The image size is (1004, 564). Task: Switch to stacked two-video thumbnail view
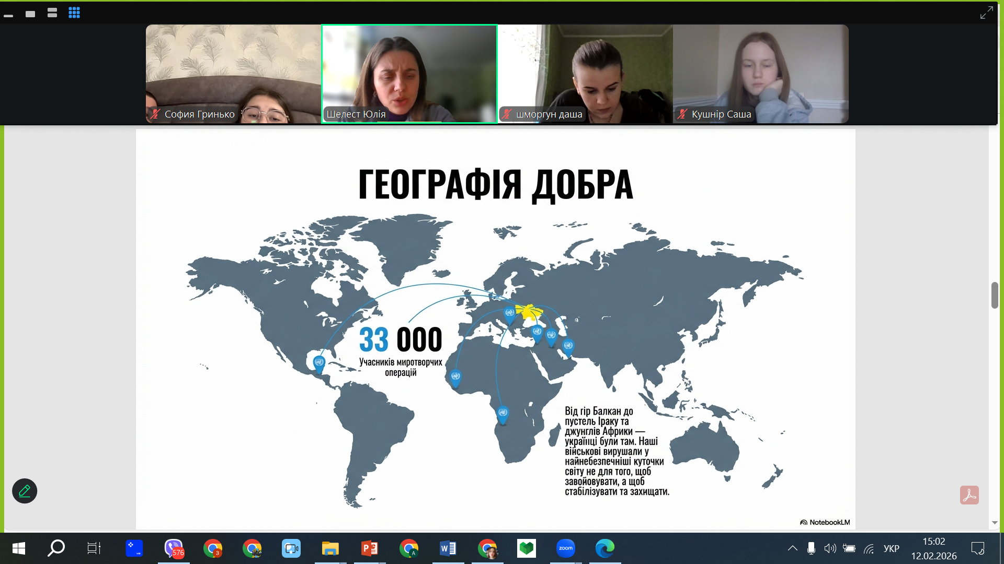52,13
